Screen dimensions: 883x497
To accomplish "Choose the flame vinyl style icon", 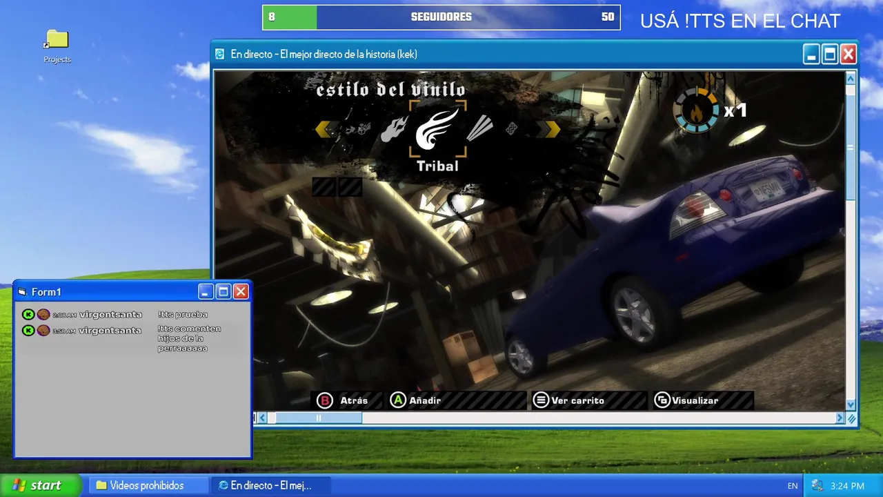I will (x=395, y=129).
